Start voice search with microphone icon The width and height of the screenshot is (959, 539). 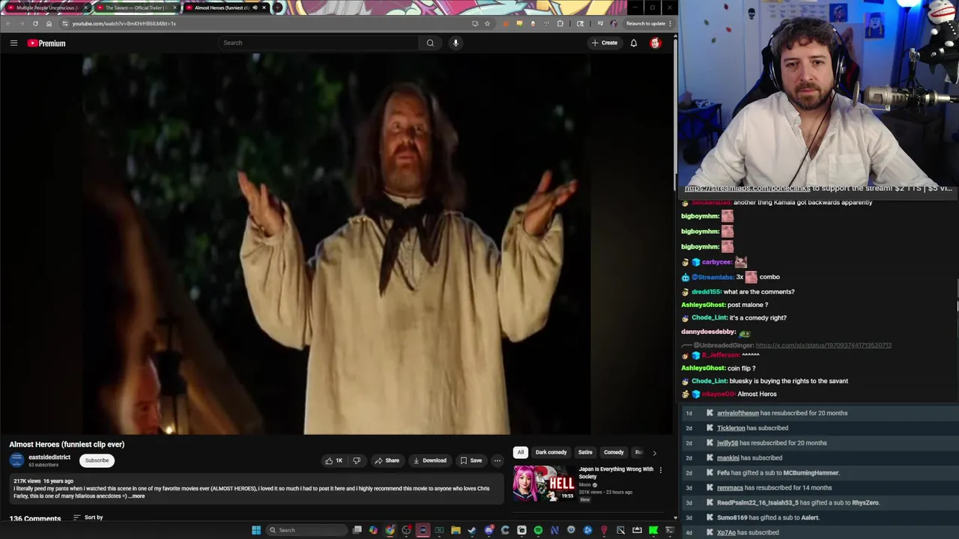tap(456, 43)
